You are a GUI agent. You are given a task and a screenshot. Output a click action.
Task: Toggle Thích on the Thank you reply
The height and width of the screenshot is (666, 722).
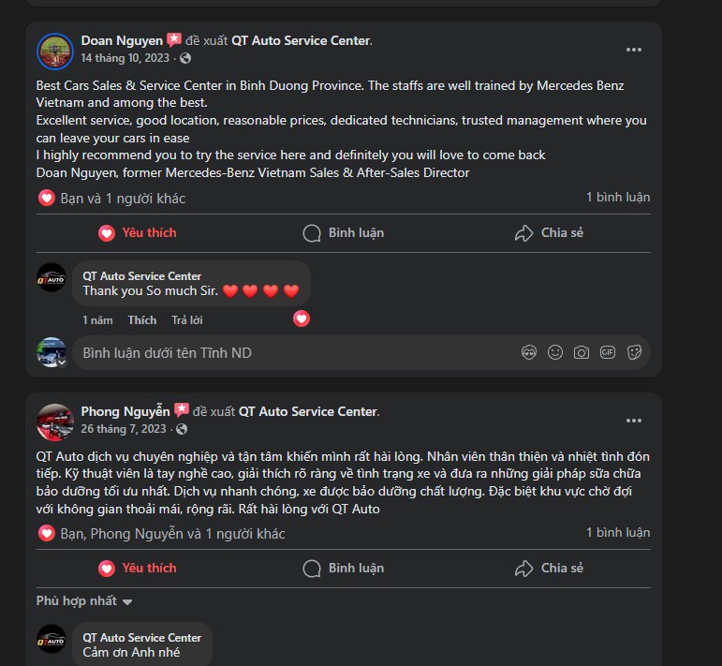[x=142, y=320]
